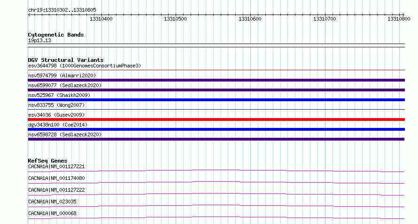Open variant nsv6598728 (Sedlazeck2020) label
Screen dimensions: 418x224
click(x=65, y=134)
